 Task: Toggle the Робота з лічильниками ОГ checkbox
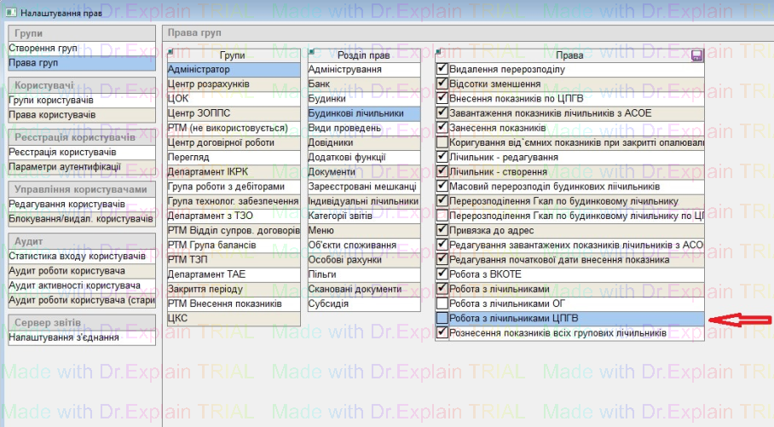pyautogui.click(x=442, y=303)
